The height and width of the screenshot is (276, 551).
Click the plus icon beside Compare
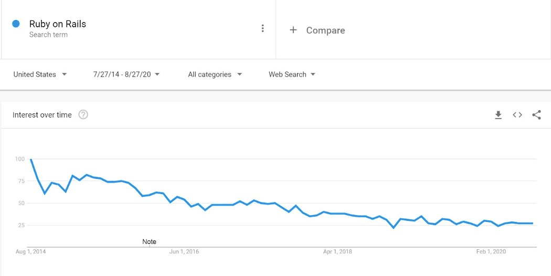point(293,30)
